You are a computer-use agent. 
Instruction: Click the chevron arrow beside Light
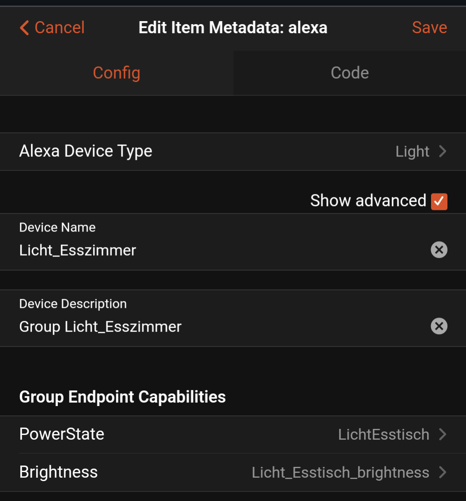pos(442,151)
